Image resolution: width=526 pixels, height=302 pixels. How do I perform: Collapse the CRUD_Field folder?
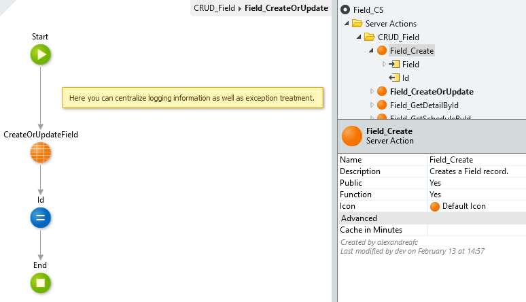pos(360,37)
